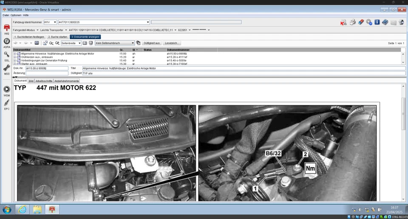Open the EPC spark-plug module
Screen dimensions: 408x219
(6, 105)
